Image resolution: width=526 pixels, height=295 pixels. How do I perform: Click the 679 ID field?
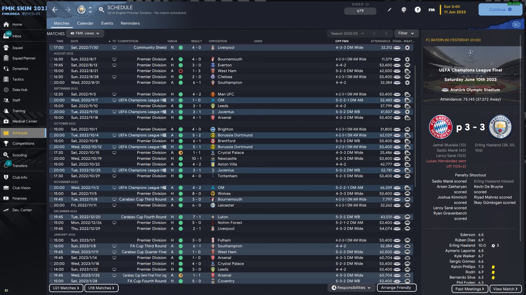360,11
